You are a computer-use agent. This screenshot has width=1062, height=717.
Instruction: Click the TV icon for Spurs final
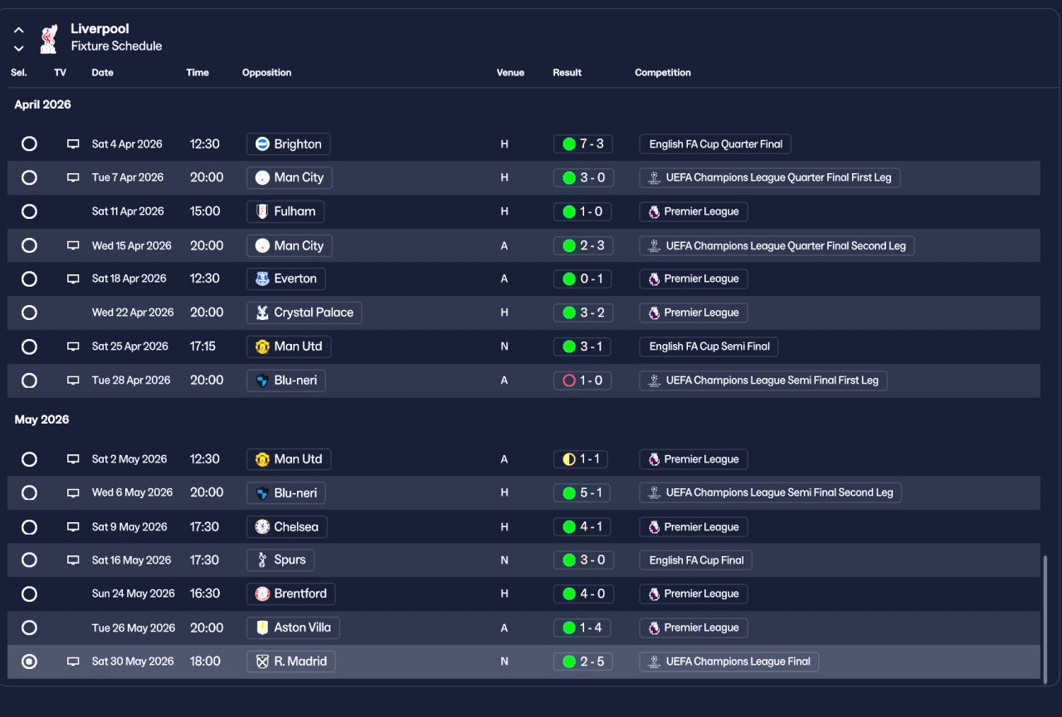pyautogui.click(x=73, y=560)
